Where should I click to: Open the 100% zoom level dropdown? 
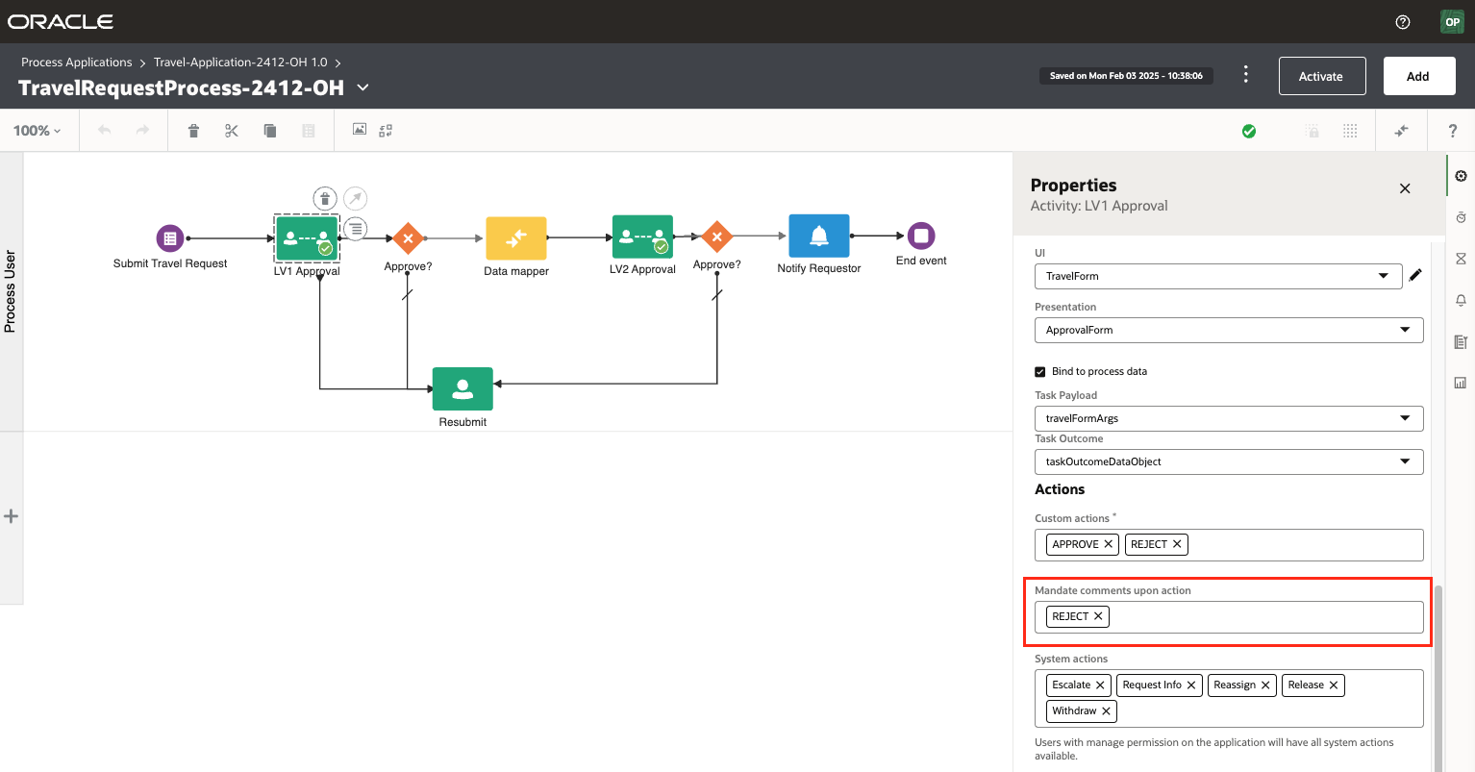[x=37, y=131]
